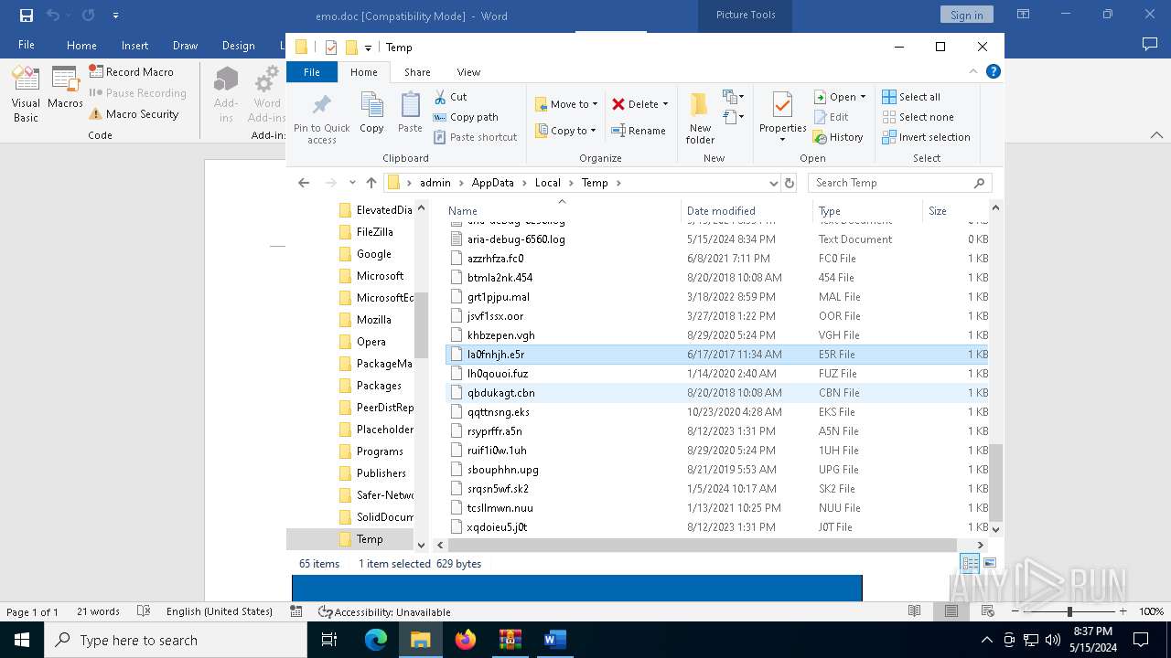
Task: Open address bar history dropdown
Action: pyautogui.click(x=774, y=183)
